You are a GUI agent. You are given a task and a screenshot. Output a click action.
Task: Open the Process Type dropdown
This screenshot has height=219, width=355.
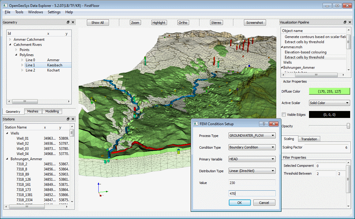[252, 136]
